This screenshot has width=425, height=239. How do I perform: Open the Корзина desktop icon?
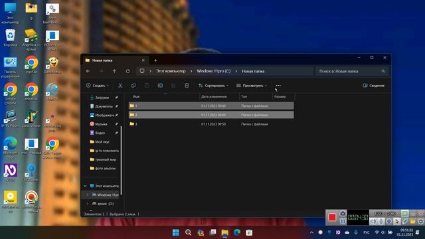pyautogui.click(x=11, y=39)
